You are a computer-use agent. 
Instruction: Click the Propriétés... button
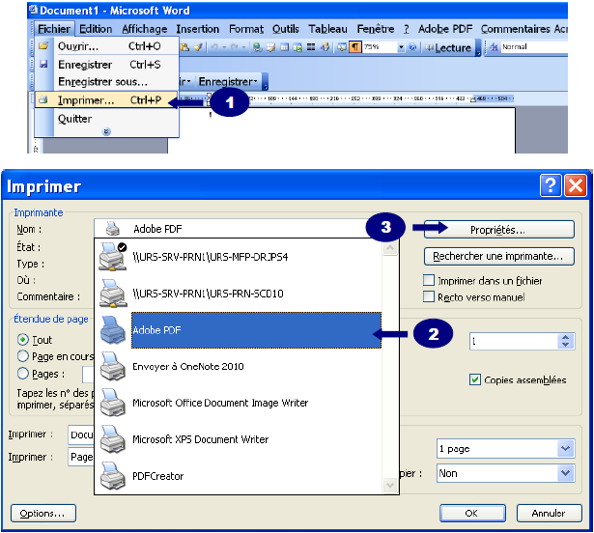point(499,230)
